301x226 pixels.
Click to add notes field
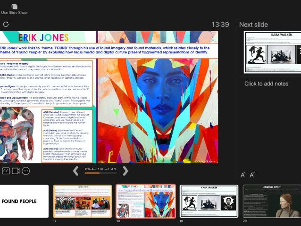(267, 84)
